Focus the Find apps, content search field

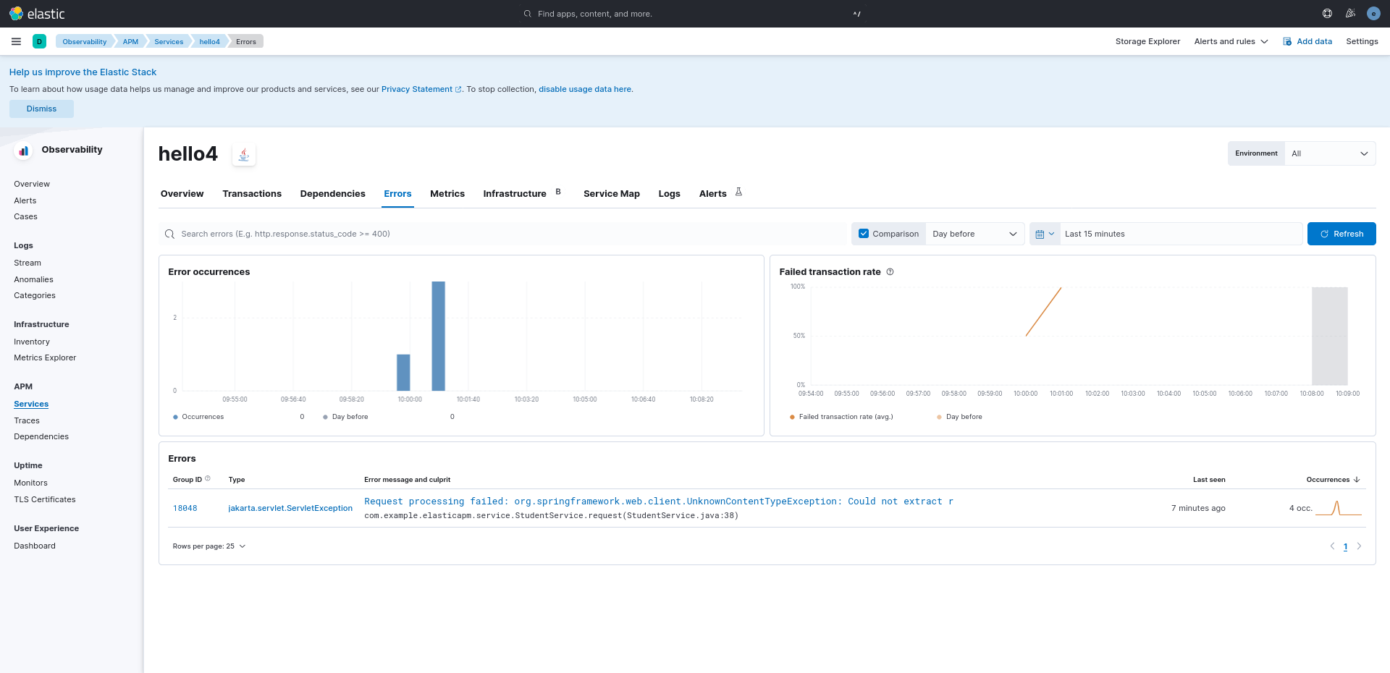[x=695, y=14]
